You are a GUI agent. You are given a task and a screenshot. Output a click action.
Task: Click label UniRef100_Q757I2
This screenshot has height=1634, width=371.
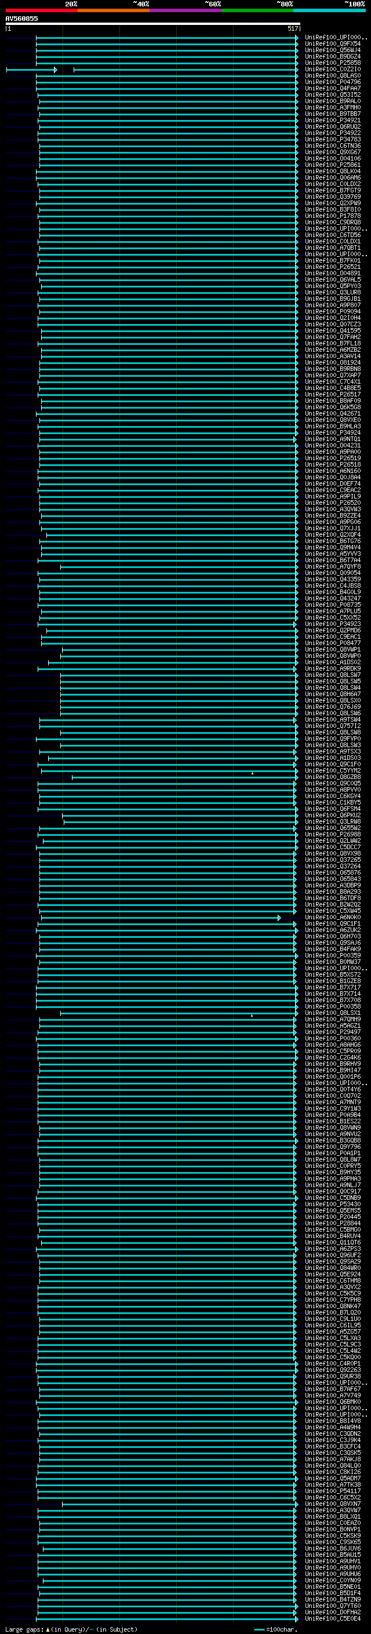tap(333, 726)
